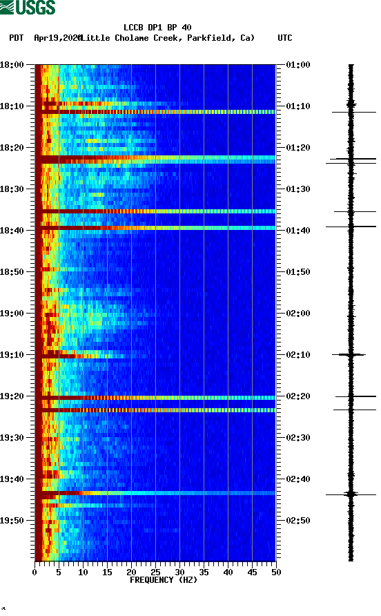Click the 35 Hz frequency axis label
381x616 pixels.
[x=204, y=572]
